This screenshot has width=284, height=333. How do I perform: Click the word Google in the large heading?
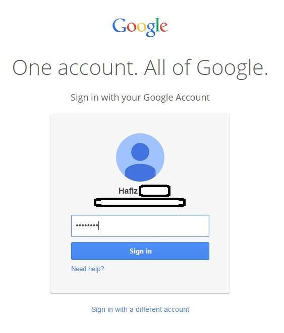(232, 68)
